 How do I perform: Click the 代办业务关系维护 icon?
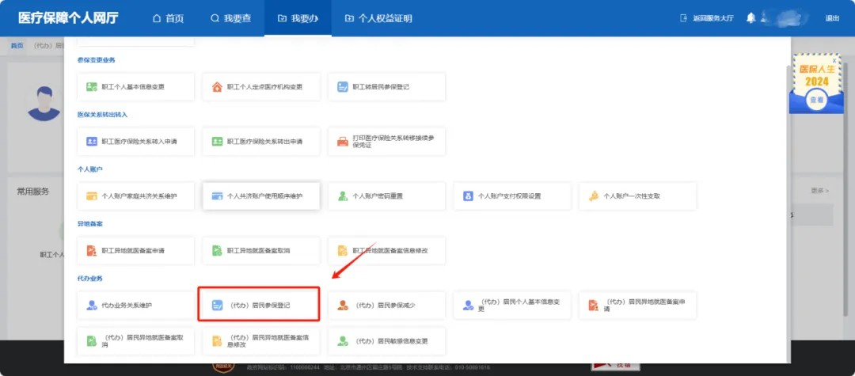click(x=91, y=305)
